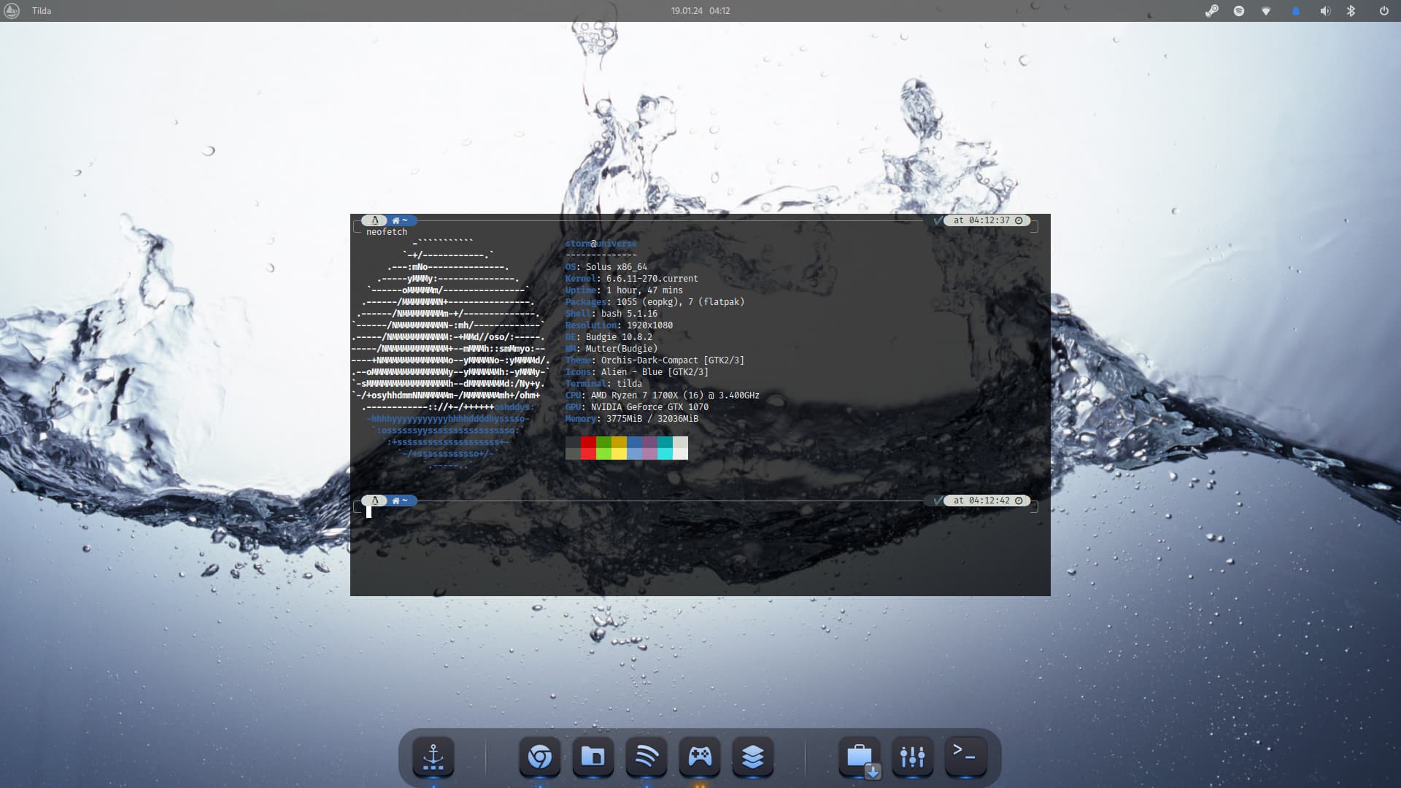Open the Solus menu logo in the panel
This screenshot has width=1401, height=788.
(11, 11)
